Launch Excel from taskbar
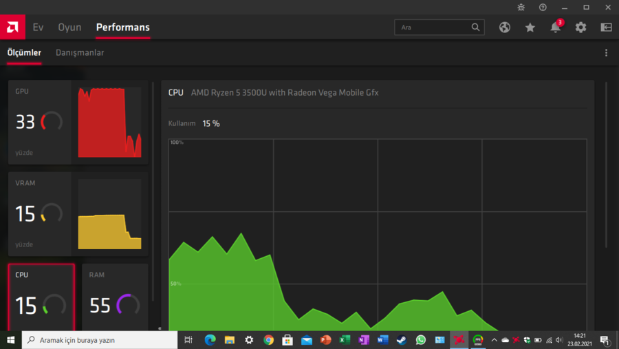This screenshot has width=619, height=349. tap(345, 340)
